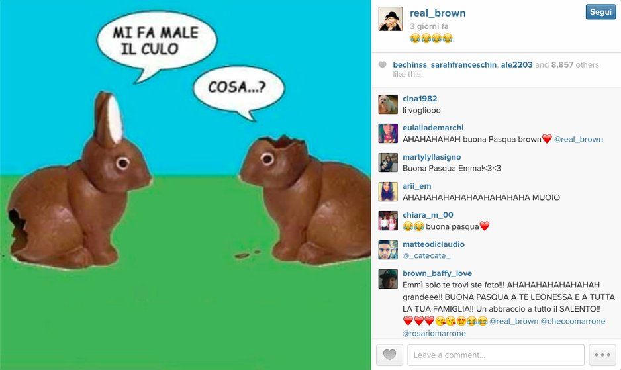
Task: Click the small gray heart next to likers list
Action: click(x=382, y=65)
